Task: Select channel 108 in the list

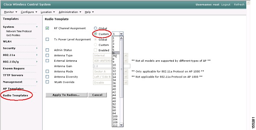Action: click(x=116, y=122)
